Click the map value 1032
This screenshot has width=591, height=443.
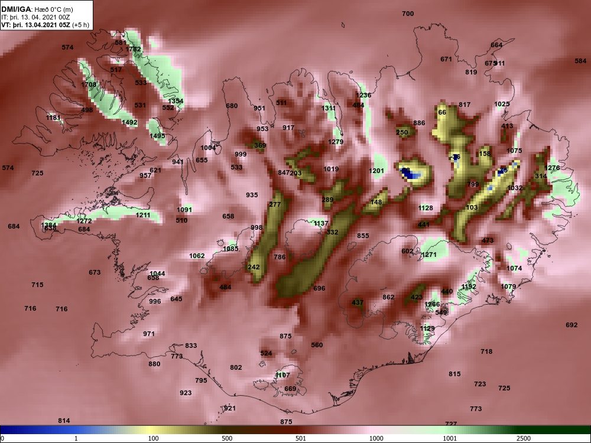pos(515,188)
